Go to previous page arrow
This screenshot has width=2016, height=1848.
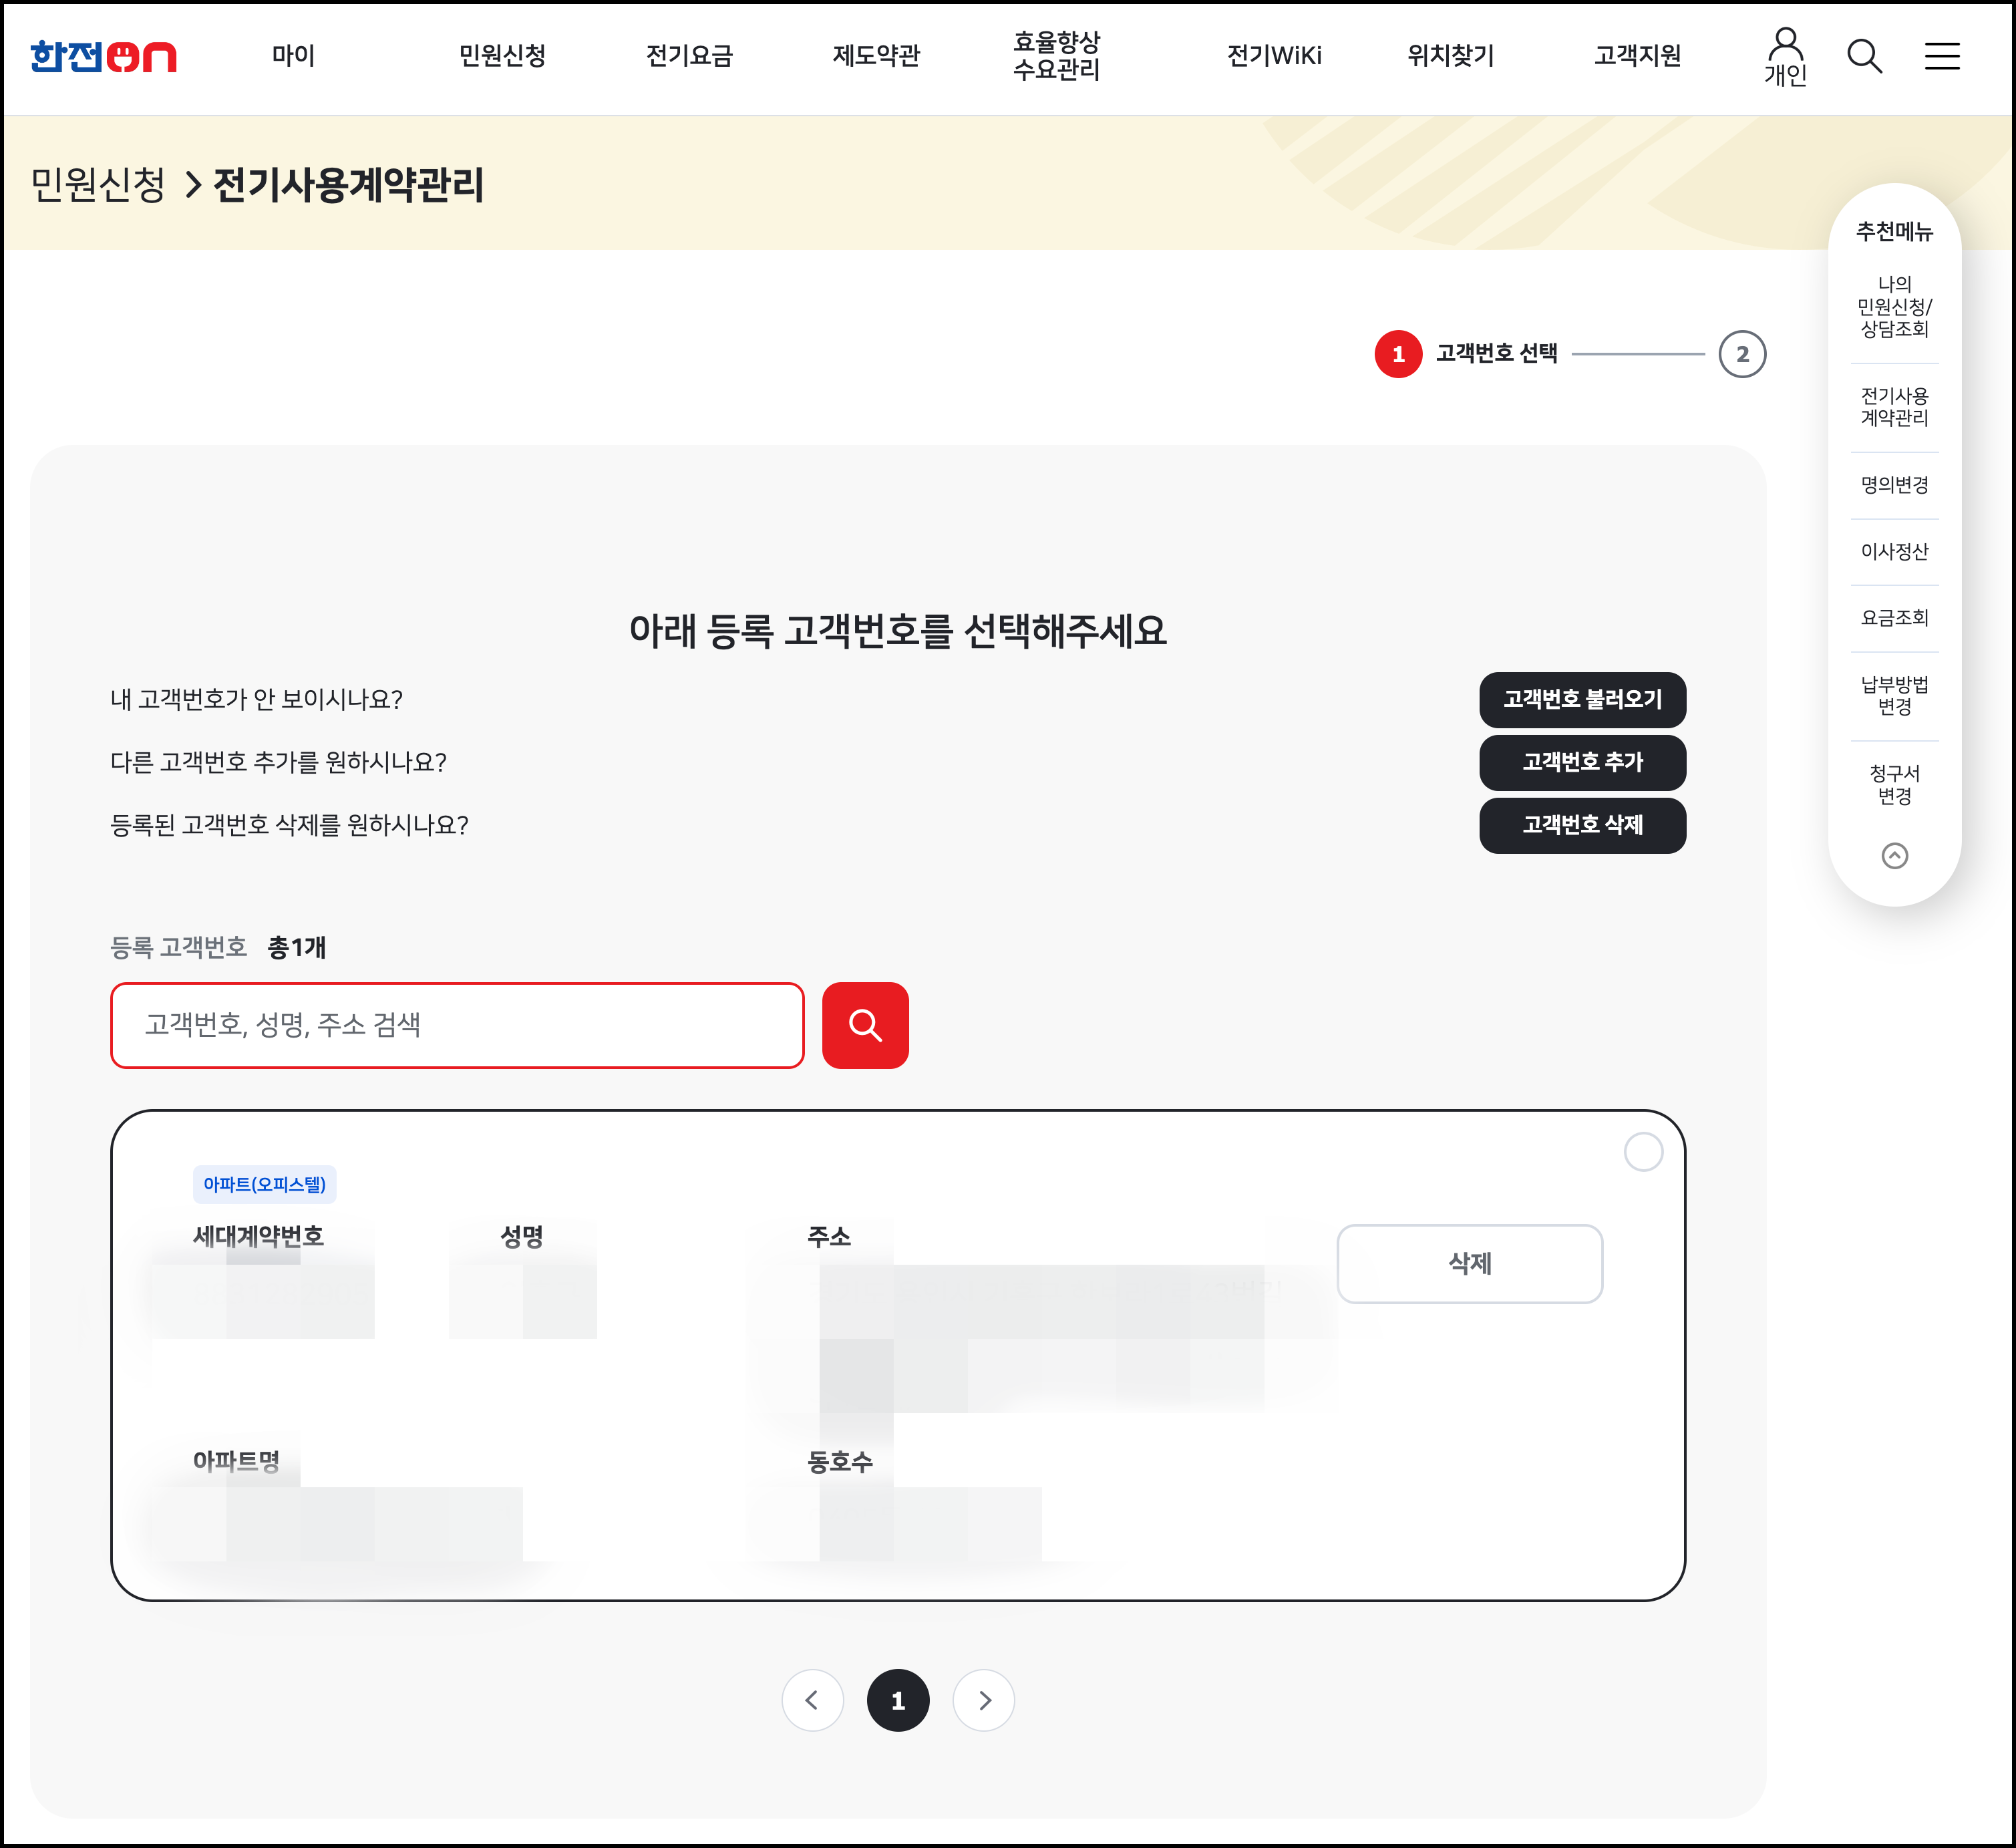(x=812, y=1700)
